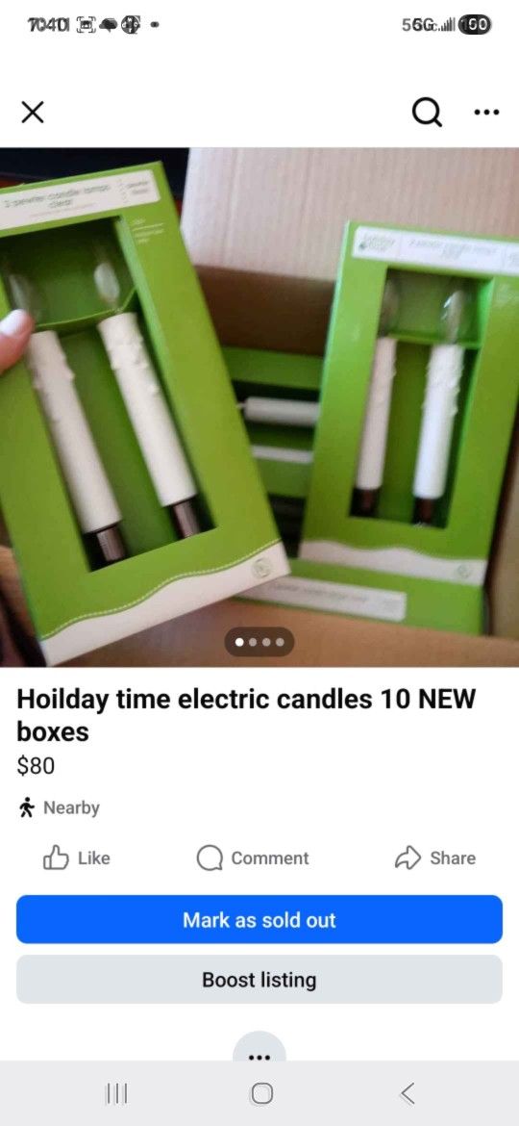Close the listing with the X icon
This screenshot has height=1126, width=519.
tap(33, 112)
